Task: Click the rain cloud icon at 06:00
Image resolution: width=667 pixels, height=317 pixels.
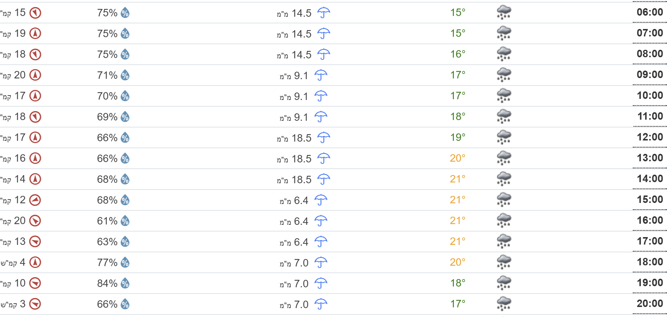Action: tap(504, 13)
